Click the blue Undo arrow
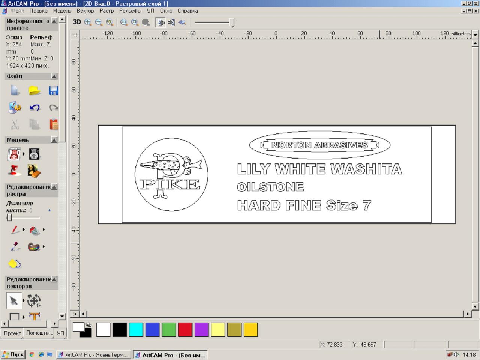 pyautogui.click(x=34, y=108)
